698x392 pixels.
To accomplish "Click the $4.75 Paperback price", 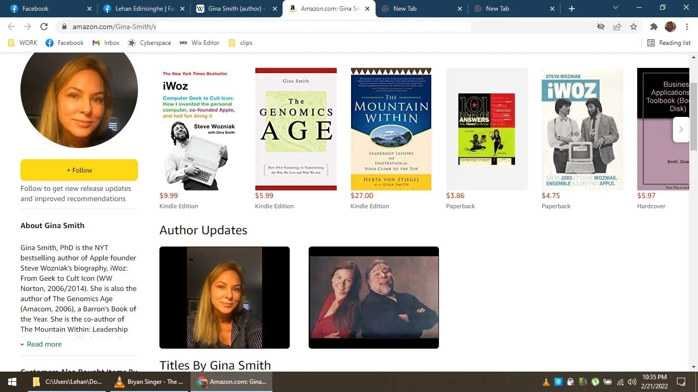I will point(551,195).
